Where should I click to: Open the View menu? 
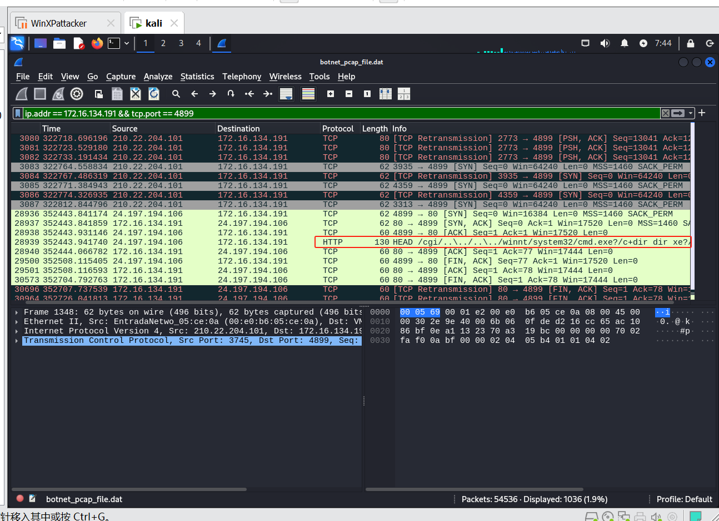coord(70,77)
